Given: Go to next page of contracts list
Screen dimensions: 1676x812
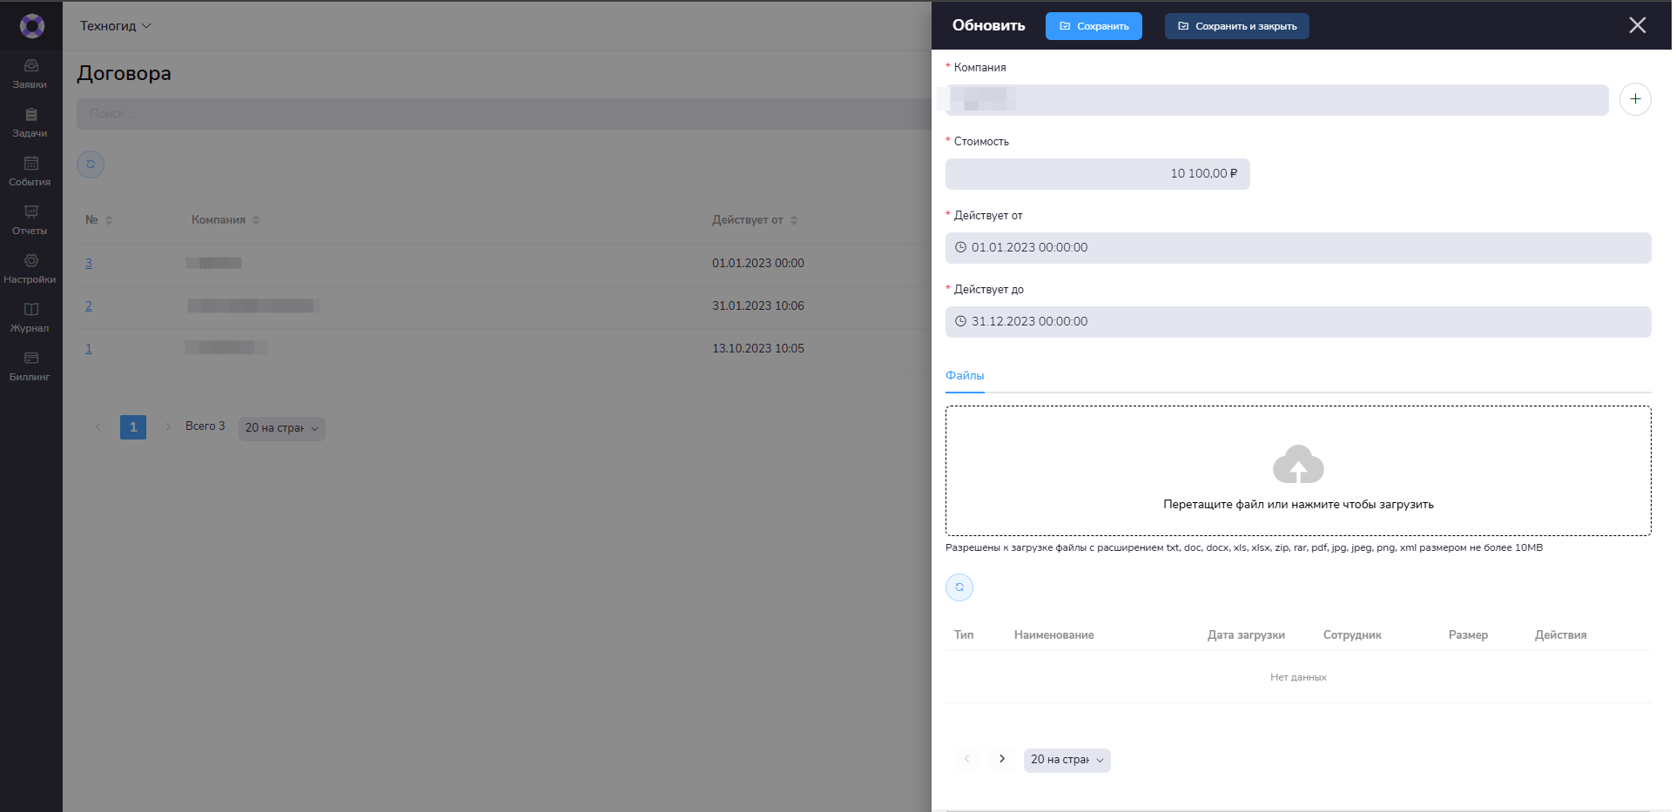Looking at the screenshot, I should 168,426.
